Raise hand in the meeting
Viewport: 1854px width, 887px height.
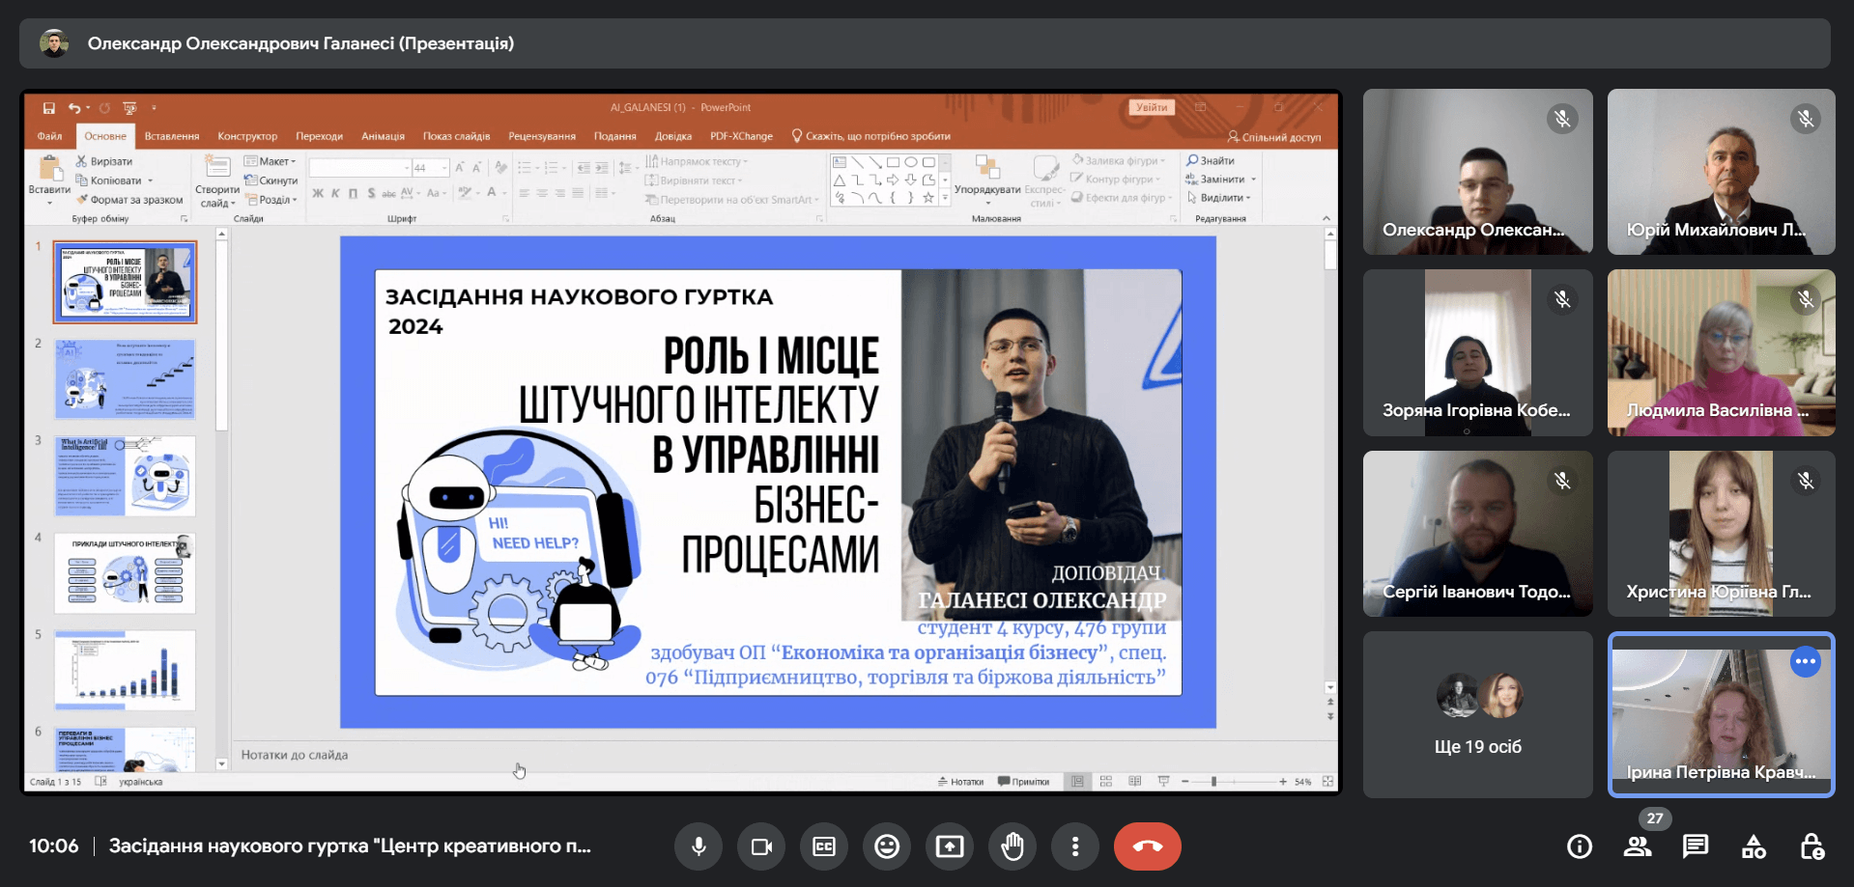(1013, 846)
